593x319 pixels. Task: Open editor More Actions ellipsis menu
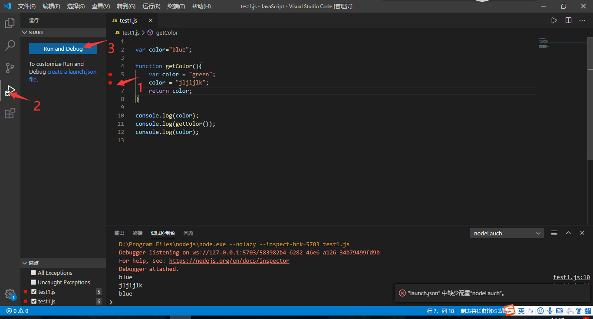pyautogui.click(x=583, y=20)
